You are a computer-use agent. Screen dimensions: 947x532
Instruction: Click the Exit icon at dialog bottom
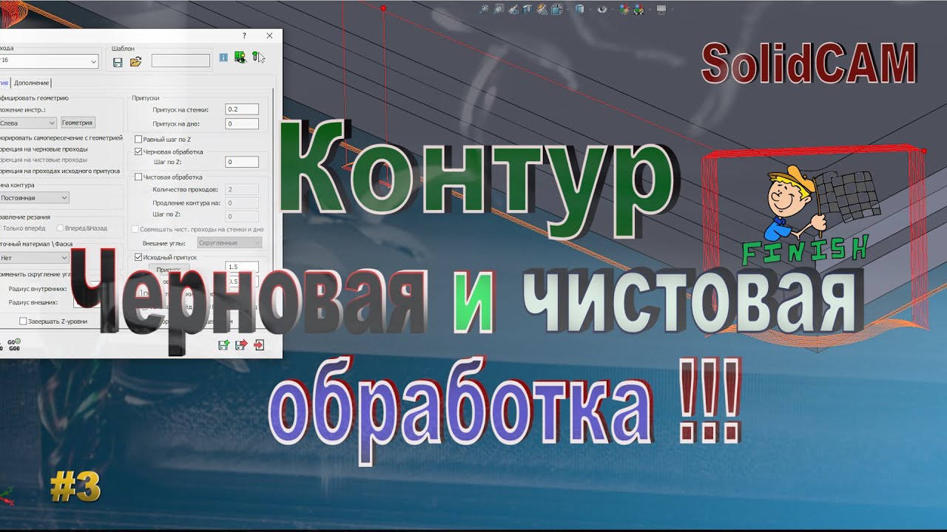coord(259,345)
